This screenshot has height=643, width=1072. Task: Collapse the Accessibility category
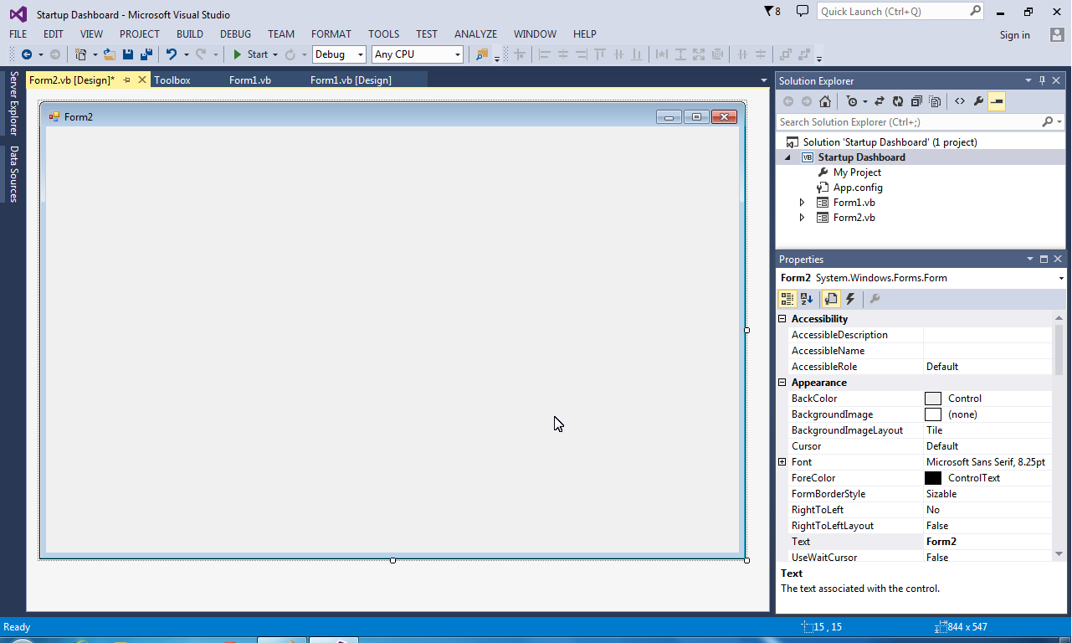click(782, 319)
